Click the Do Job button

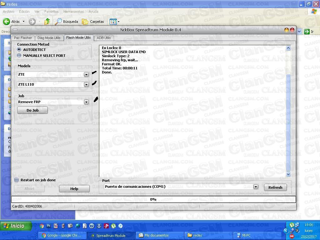tap(32, 110)
